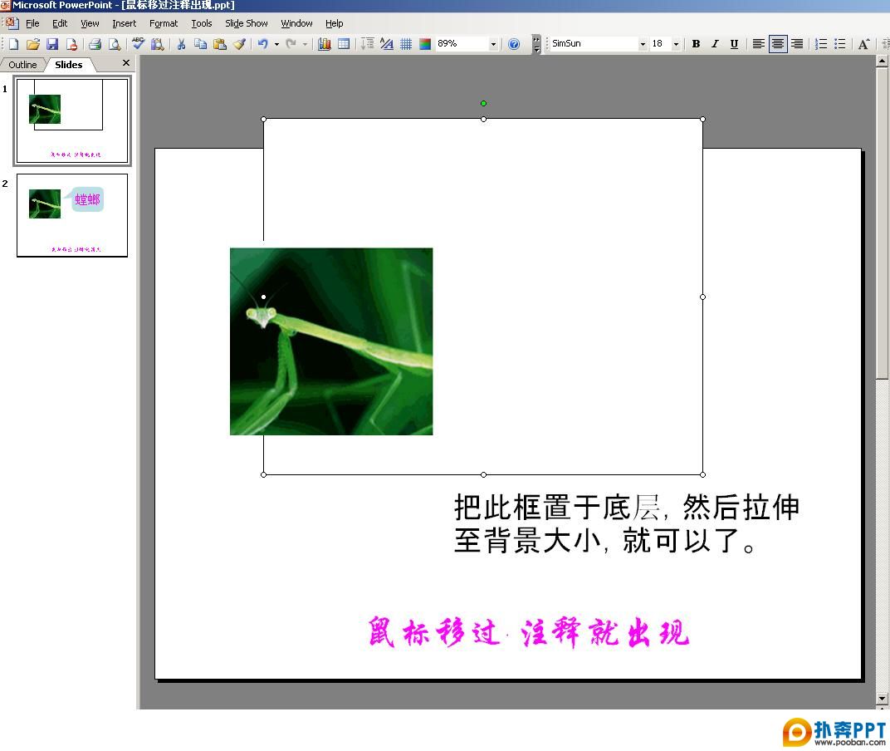
Task: Toggle Bold formatting
Action: point(696,44)
